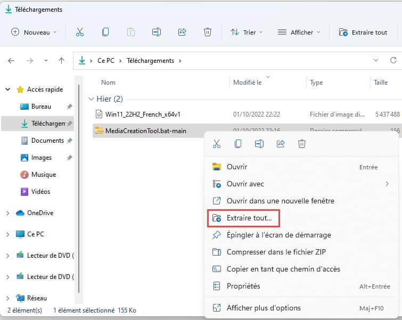The image size is (402, 320).
Task: Open the Afficher view menu
Action: pyautogui.click(x=299, y=32)
